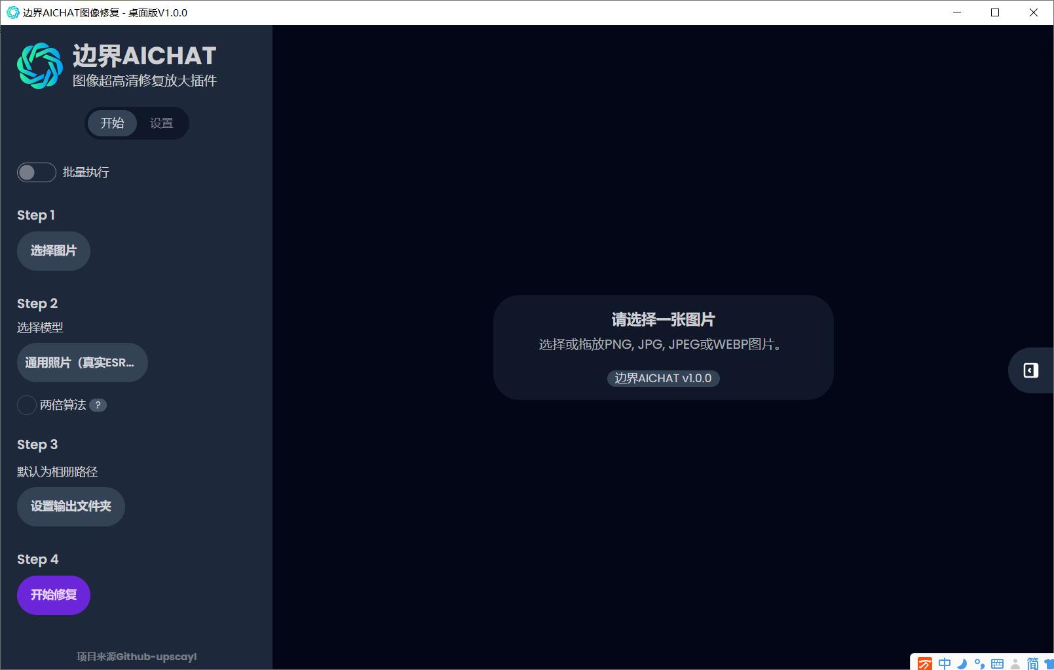Viewport: 1054px width, 670px height.
Task: Click the purple 开始修复 button
Action: point(54,595)
